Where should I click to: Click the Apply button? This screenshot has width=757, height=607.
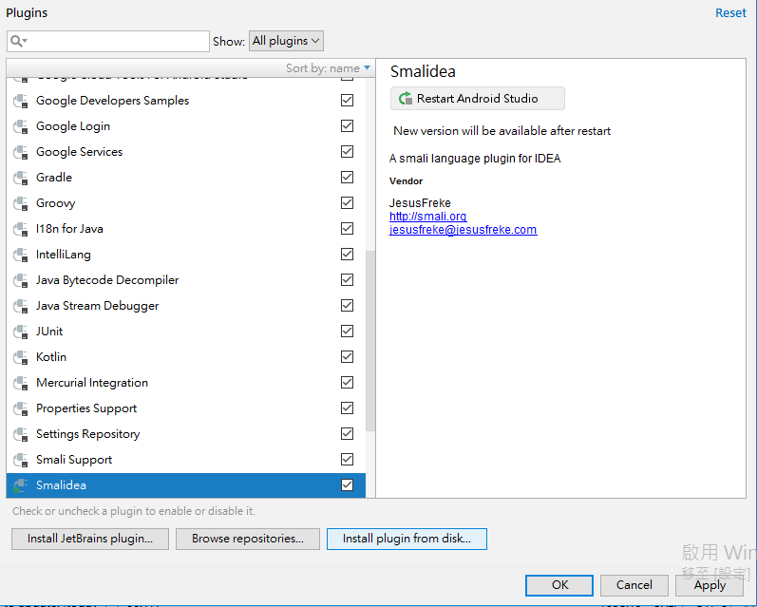pyautogui.click(x=710, y=585)
